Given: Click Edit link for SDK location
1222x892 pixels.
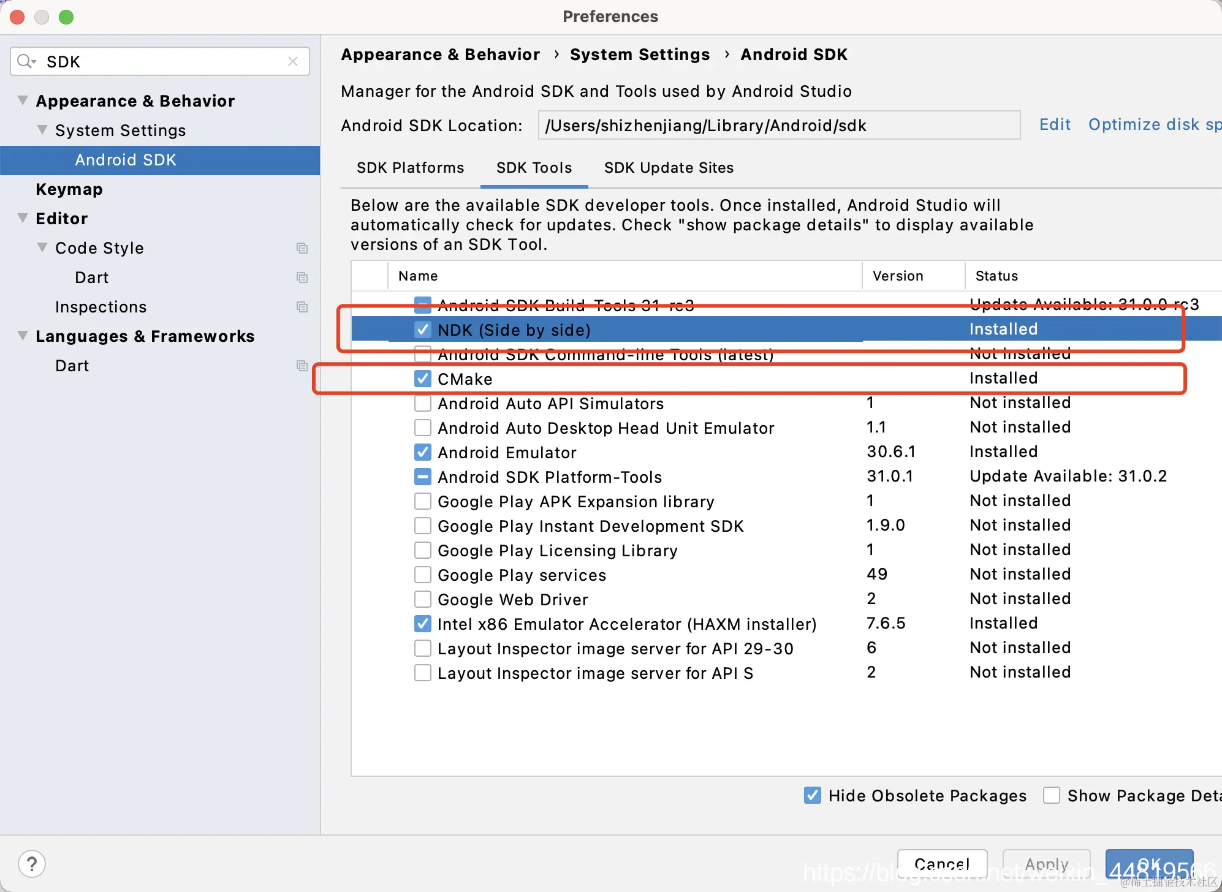Looking at the screenshot, I should [x=1055, y=124].
